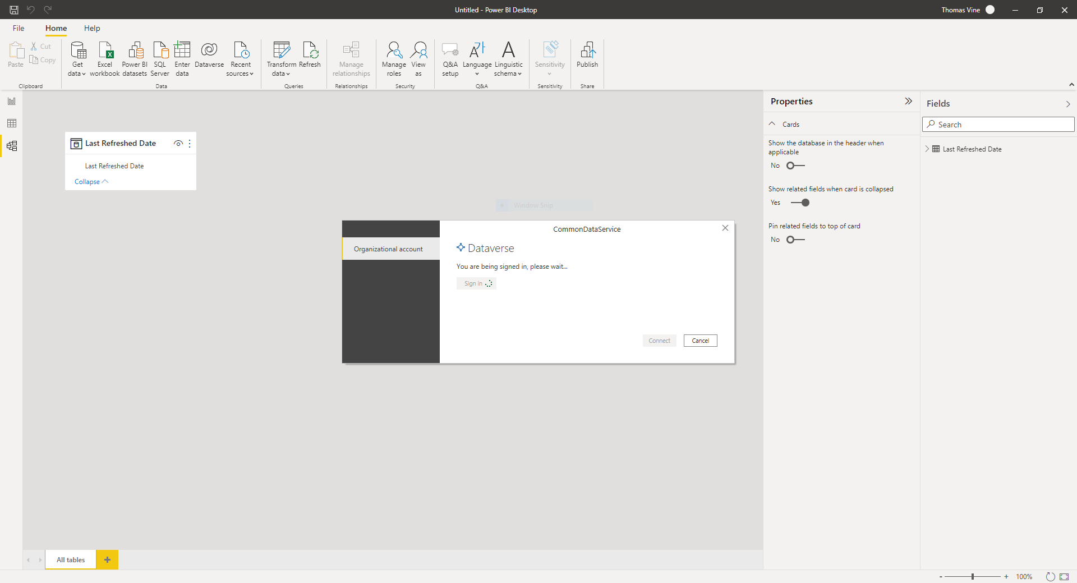Switch to Report view in sidebar
Viewport: 1077px width, 583px height.
point(12,101)
